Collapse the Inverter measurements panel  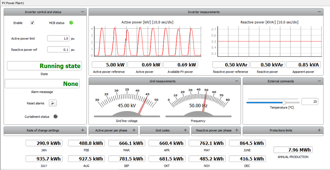pyautogui.click(x=319, y=12)
